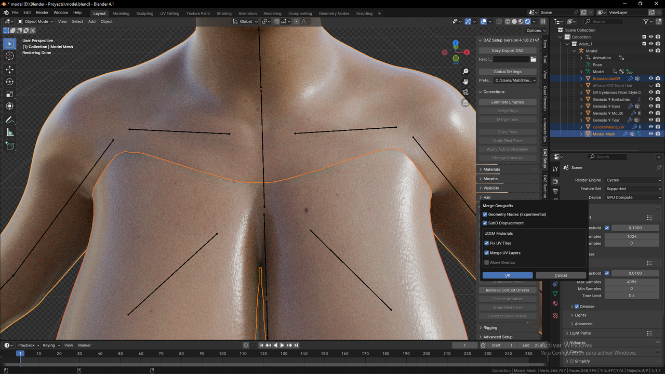Click the Max Samples 4096 field
The image size is (665, 374).
click(x=632, y=282)
